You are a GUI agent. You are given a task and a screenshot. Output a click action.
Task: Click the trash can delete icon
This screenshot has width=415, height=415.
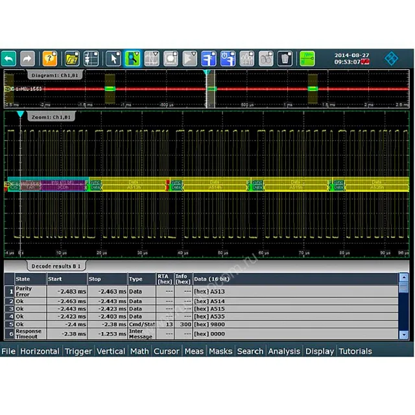pyautogui.click(x=285, y=58)
